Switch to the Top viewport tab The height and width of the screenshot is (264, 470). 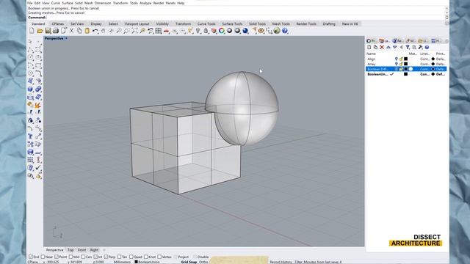click(70, 250)
